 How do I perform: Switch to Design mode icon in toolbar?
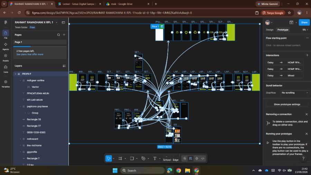pos(191,158)
